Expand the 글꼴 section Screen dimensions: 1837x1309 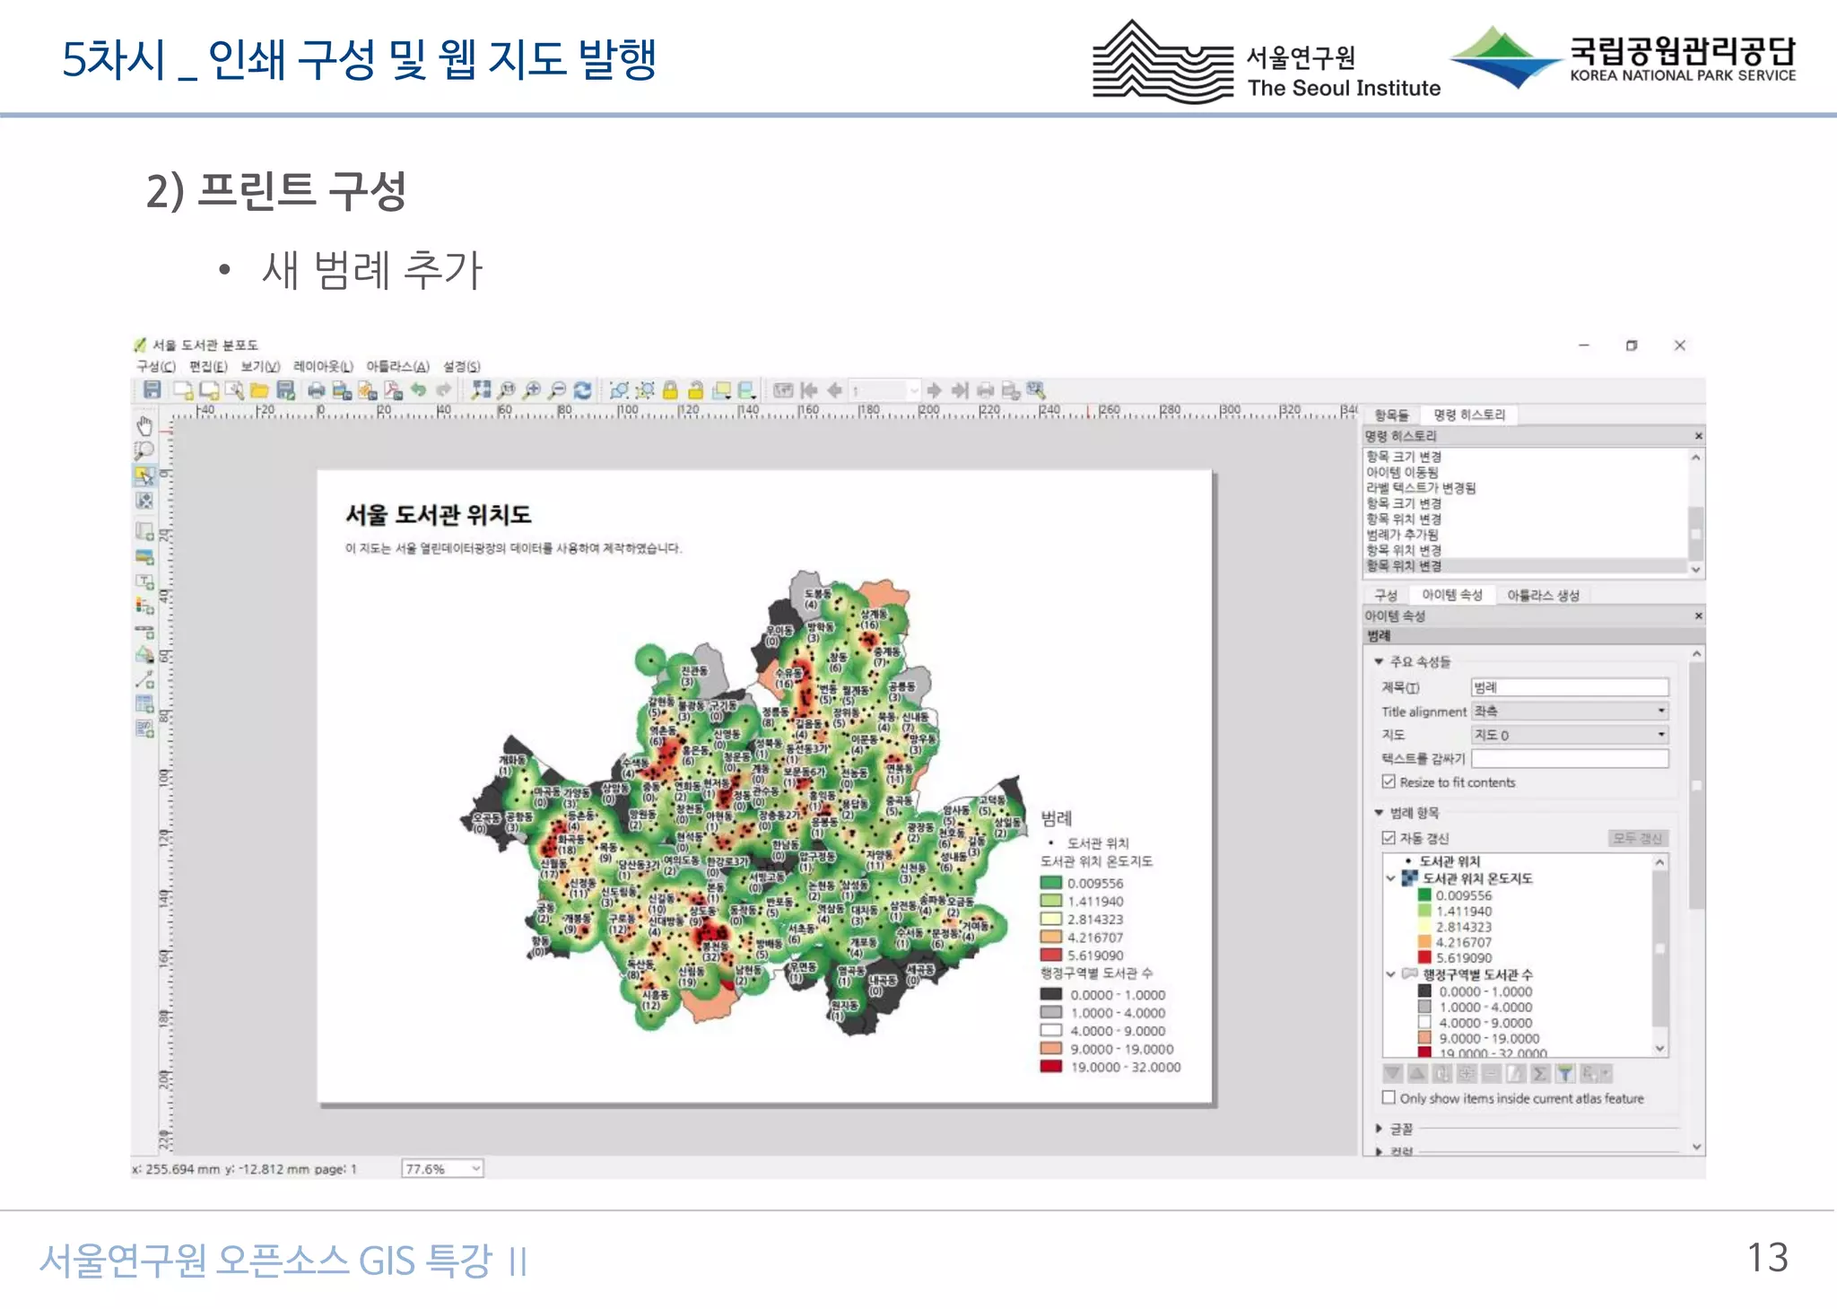[1379, 1128]
